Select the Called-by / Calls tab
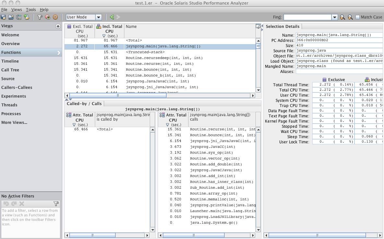384x239 pixels. tap(84, 103)
